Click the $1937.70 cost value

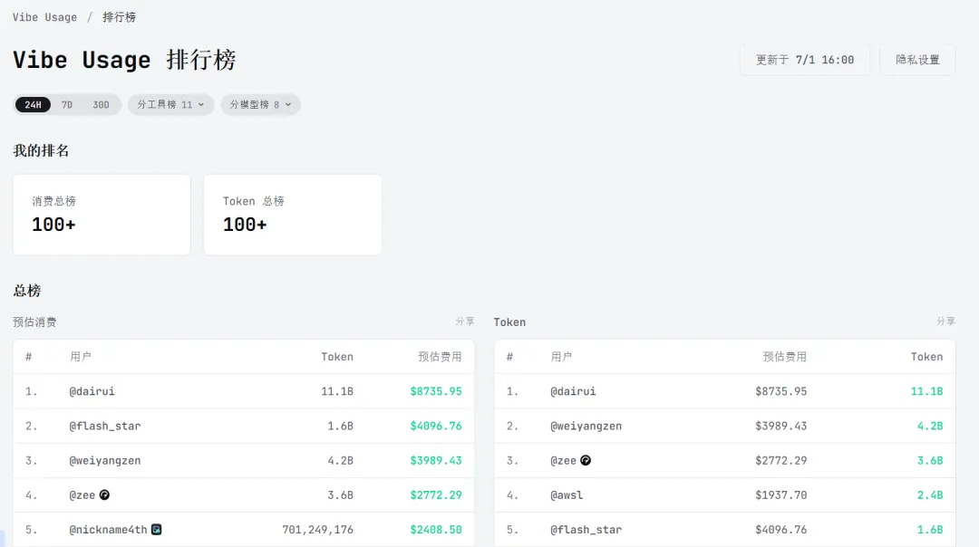pos(780,495)
